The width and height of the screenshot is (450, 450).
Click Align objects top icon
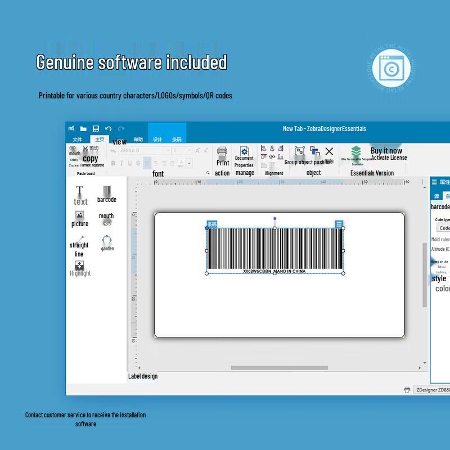click(263, 157)
